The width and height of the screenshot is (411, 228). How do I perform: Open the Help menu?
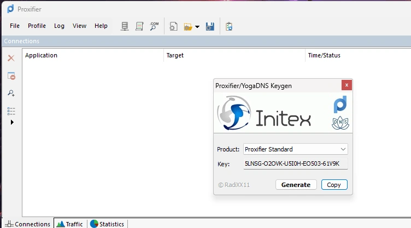point(101,26)
